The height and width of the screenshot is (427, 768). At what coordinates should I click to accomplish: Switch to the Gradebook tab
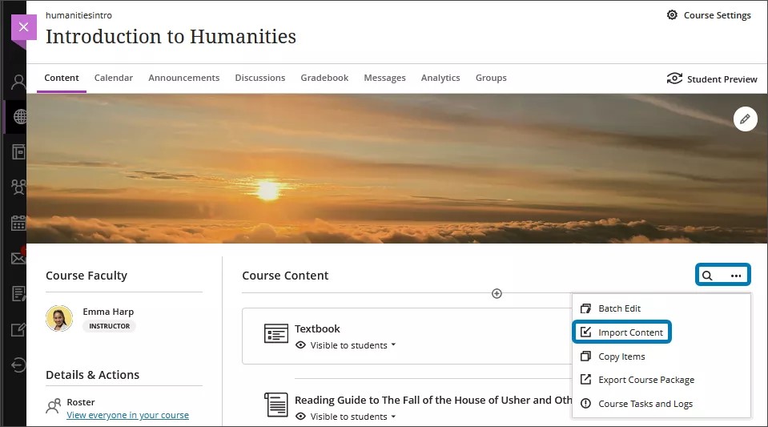pyautogui.click(x=324, y=78)
